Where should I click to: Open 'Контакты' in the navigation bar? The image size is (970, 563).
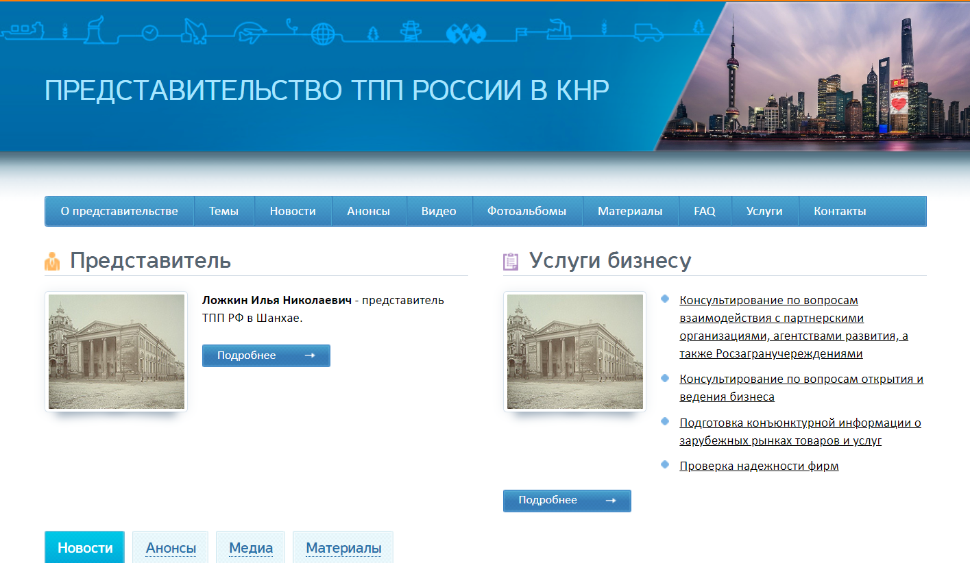[x=840, y=211]
